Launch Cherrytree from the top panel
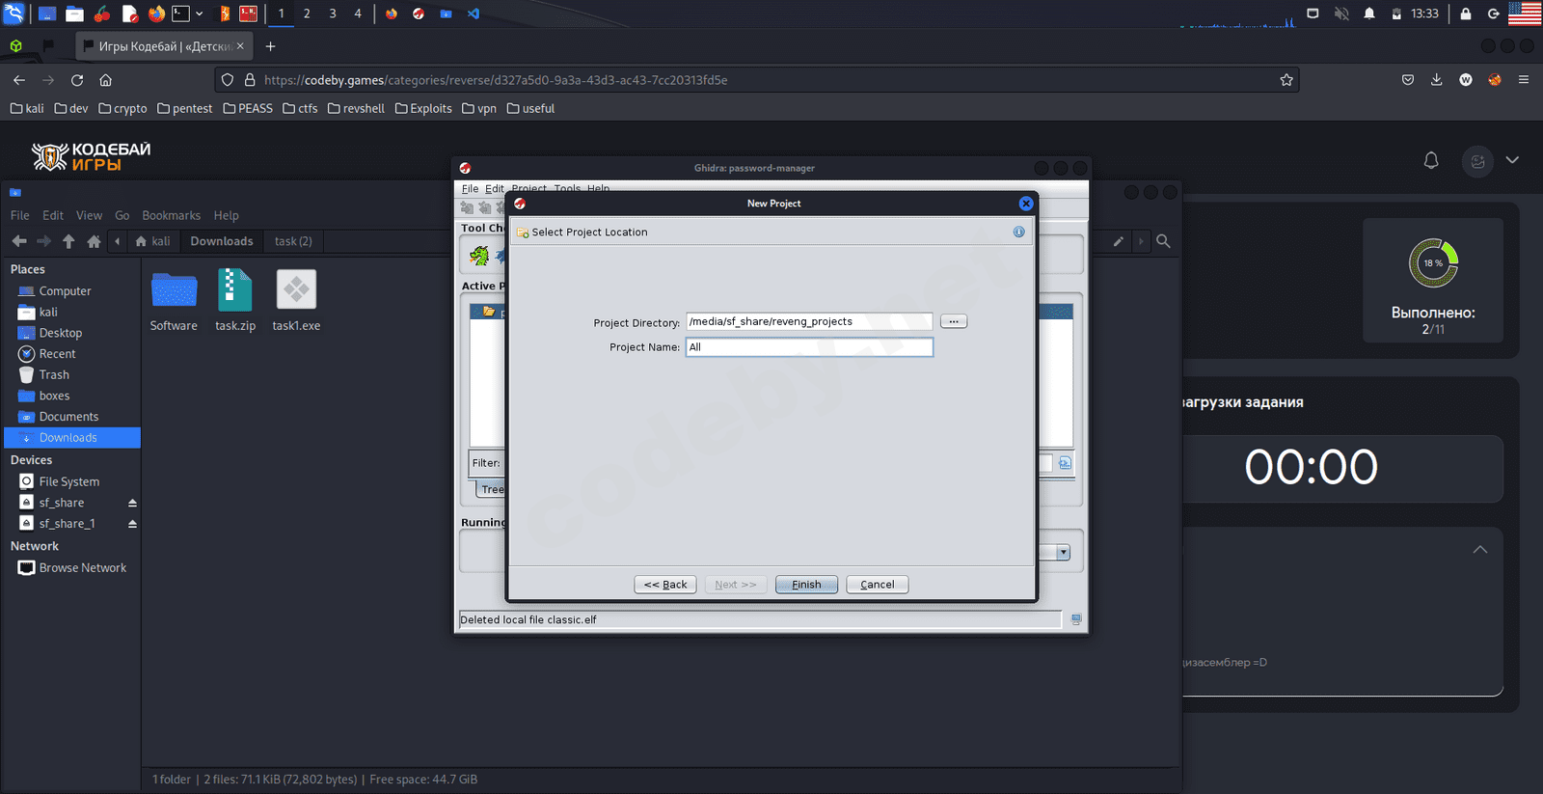 coord(101,14)
